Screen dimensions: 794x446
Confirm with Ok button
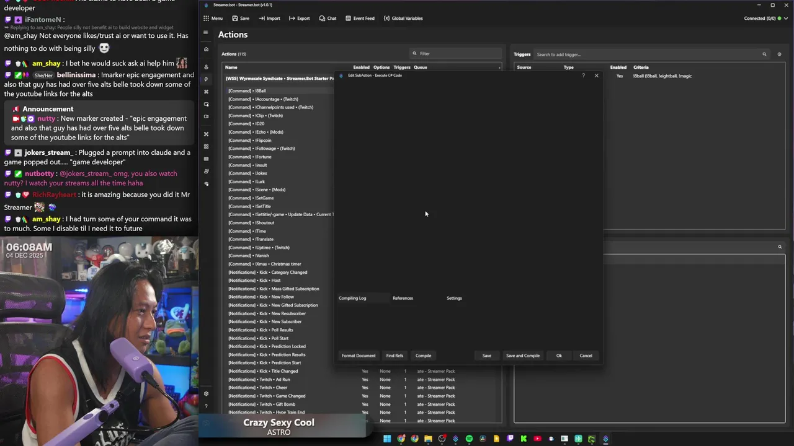(559, 356)
